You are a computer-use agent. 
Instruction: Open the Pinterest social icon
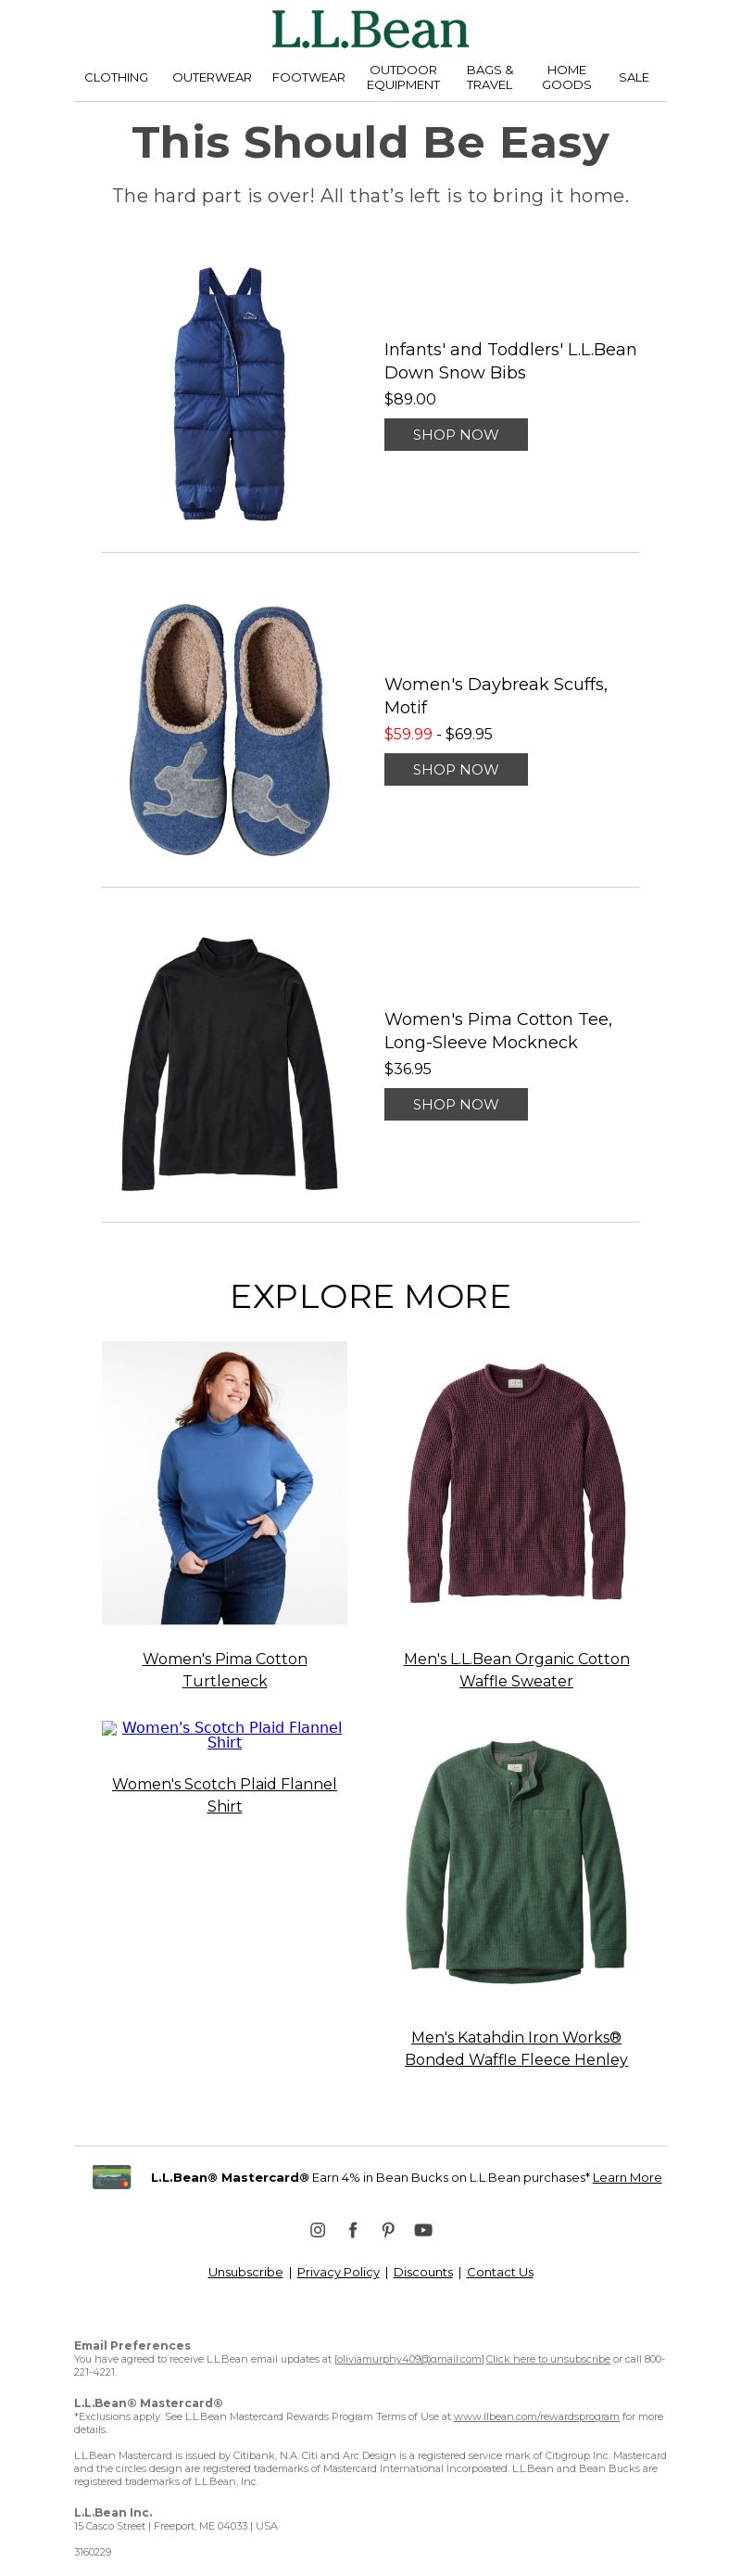(388, 2229)
